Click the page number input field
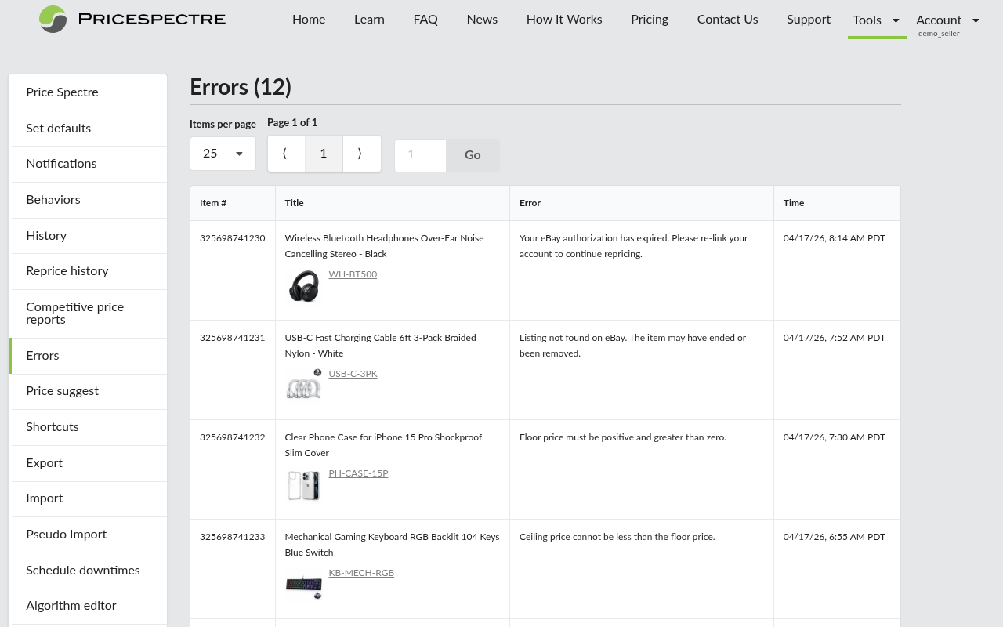1003x627 pixels. [419, 155]
